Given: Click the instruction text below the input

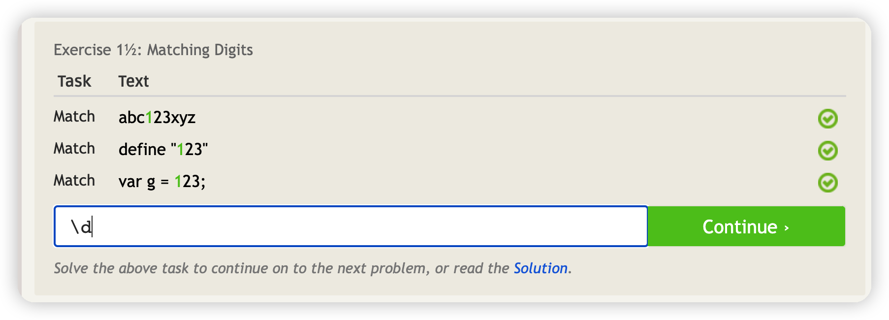Looking at the screenshot, I should [x=313, y=268].
